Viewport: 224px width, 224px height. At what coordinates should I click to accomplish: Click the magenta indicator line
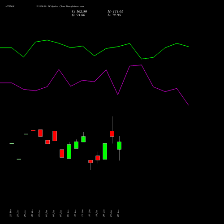pos(95,82)
